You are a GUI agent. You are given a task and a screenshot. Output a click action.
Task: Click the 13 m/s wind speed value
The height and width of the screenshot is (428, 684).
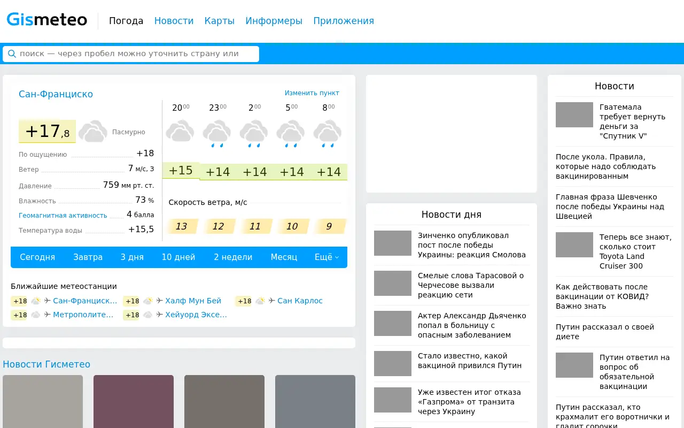pyautogui.click(x=182, y=226)
